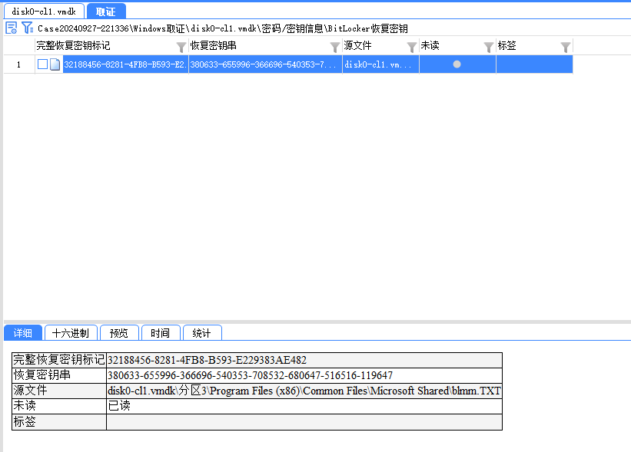
Task: Switch to the disk0-cl1.vmdk tab
Action: tap(44, 12)
